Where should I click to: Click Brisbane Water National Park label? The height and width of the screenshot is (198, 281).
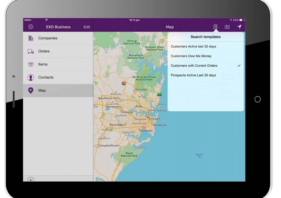click(155, 48)
